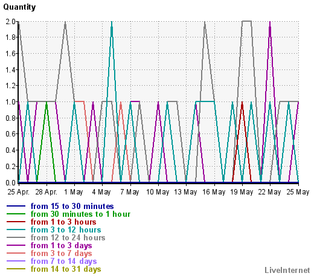
Task: Click the teal peak at 5 May
Action: click(112, 22)
